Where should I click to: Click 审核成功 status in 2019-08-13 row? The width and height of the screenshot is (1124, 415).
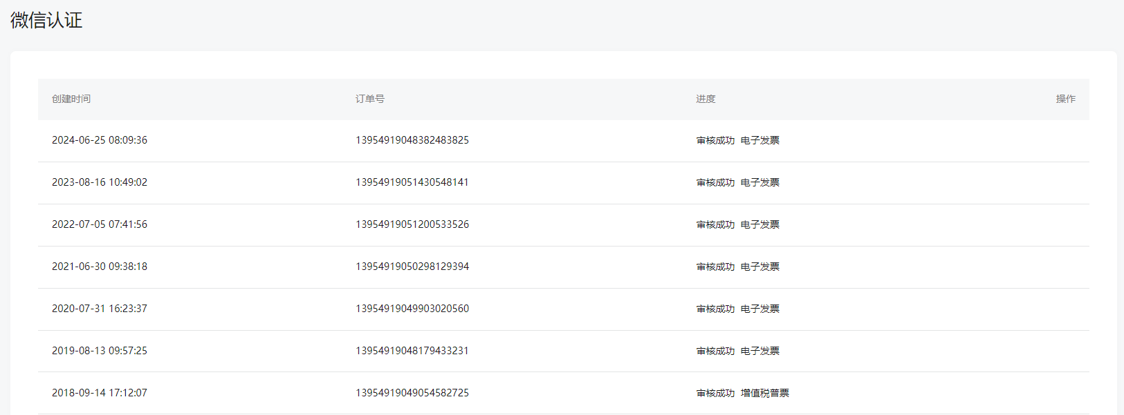coord(715,351)
